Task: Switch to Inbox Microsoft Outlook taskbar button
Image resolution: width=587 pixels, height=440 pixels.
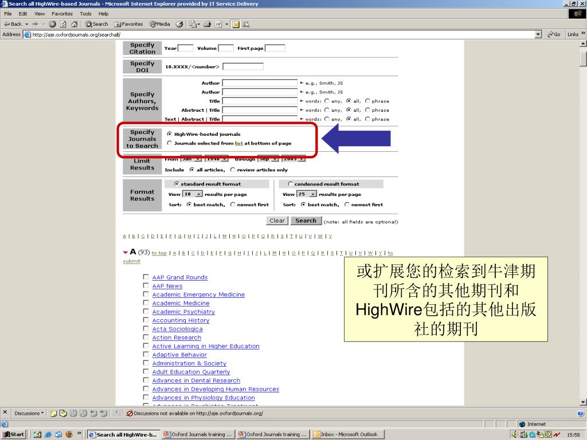Action: click(x=348, y=434)
